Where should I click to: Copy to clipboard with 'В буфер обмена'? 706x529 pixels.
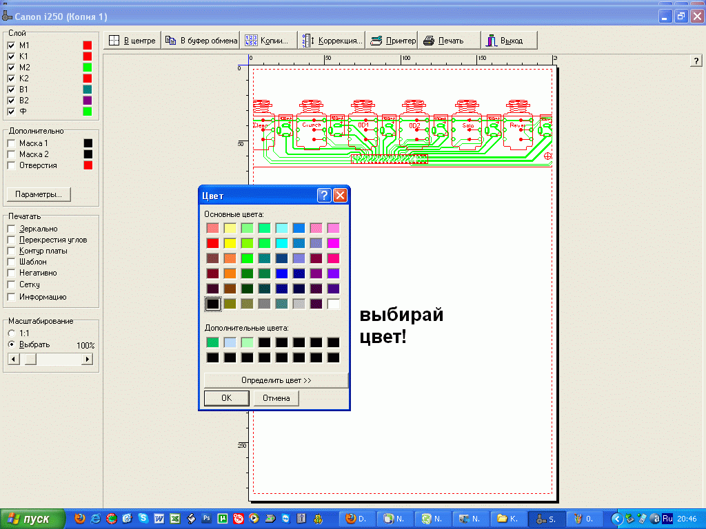pos(201,41)
